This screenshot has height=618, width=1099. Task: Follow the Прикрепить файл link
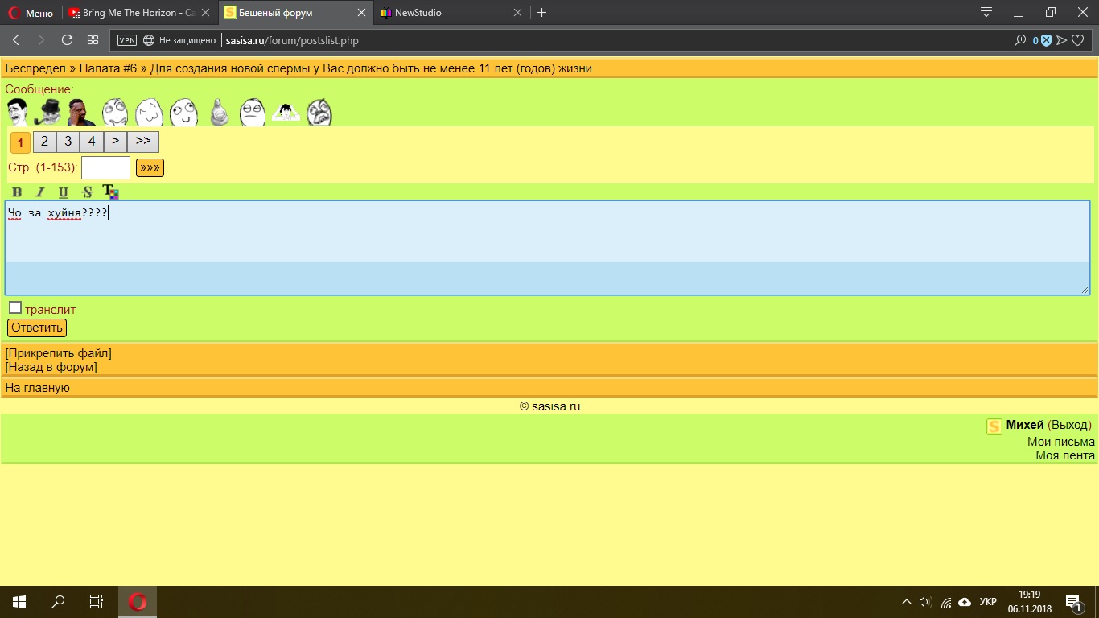tap(58, 353)
